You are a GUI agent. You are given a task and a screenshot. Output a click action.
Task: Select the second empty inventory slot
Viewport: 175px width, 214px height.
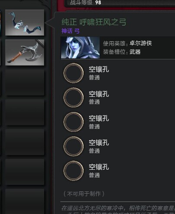(x=25, y=112)
